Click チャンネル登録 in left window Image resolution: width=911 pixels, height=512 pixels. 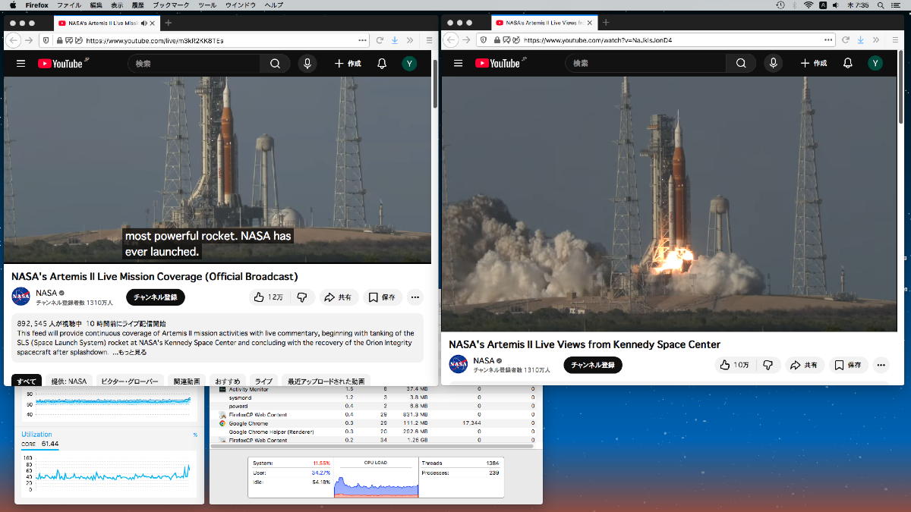(x=155, y=297)
